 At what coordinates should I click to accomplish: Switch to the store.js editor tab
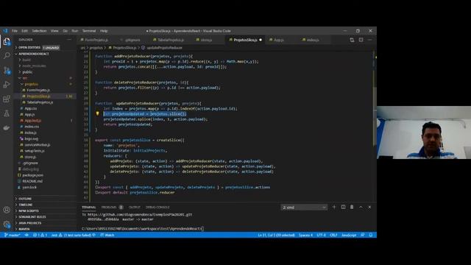(x=206, y=40)
